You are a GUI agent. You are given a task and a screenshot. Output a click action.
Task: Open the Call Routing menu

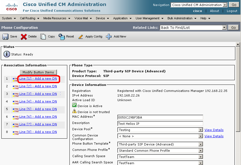click(x=29, y=18)
